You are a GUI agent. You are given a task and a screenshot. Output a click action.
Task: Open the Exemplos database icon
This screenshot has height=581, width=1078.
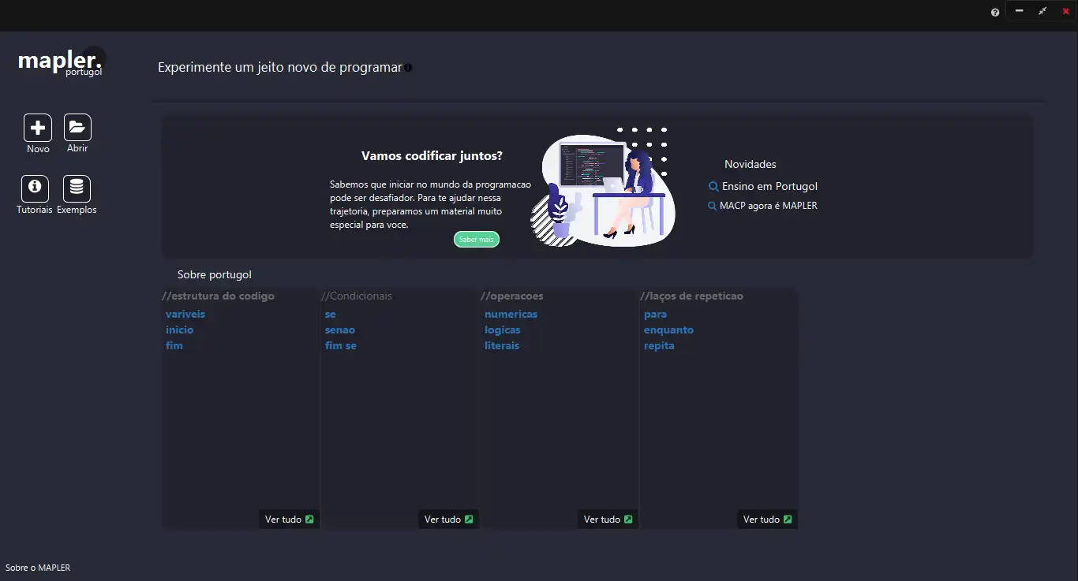(x=77, y=189)
